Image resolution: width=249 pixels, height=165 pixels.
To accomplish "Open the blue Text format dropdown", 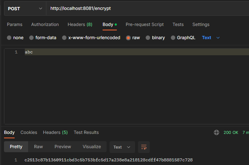I will [211, 38].
